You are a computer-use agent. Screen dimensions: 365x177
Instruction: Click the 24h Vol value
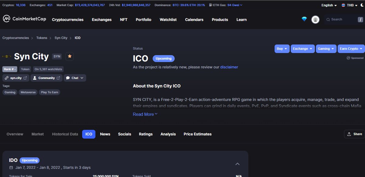click(x=137, y=5)
